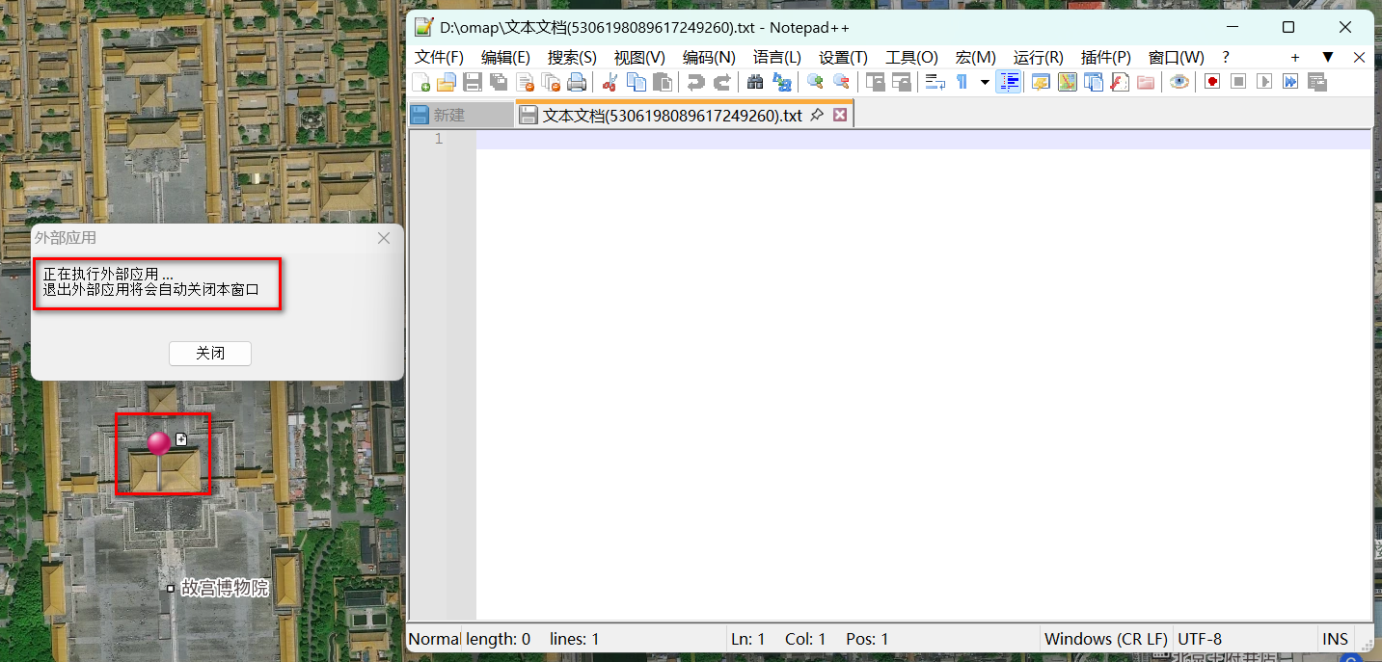Close the 文本文档 tab with its red X
1382x662 pixels.
840,115
